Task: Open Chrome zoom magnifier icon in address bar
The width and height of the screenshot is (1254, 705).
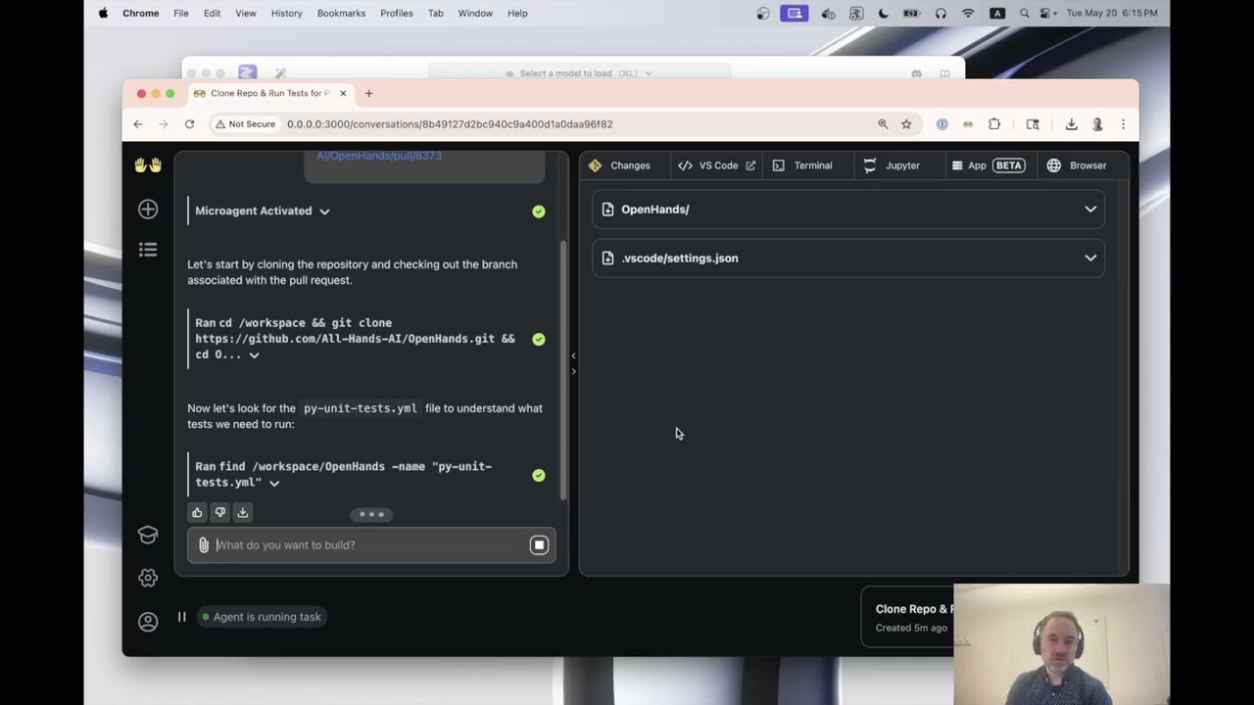Action: click(x=883, y=124)
